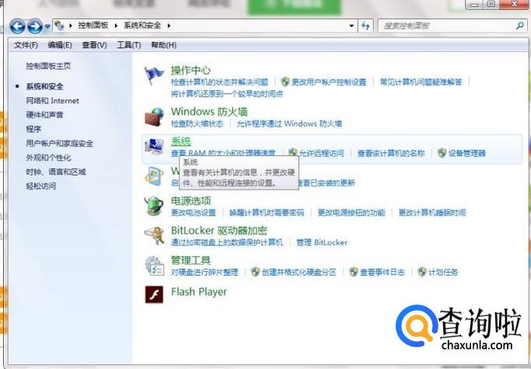This screenshot has height=369, width=531.
Task: Select 硬件和声音 in the sidebar
Action: 44,115
